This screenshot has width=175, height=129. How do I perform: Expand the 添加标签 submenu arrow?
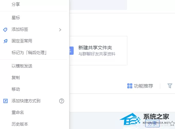tap(60, 30)
